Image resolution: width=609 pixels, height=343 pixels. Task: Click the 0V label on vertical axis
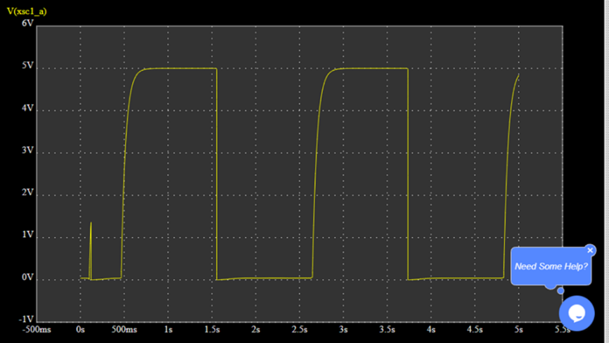(27, 278)
